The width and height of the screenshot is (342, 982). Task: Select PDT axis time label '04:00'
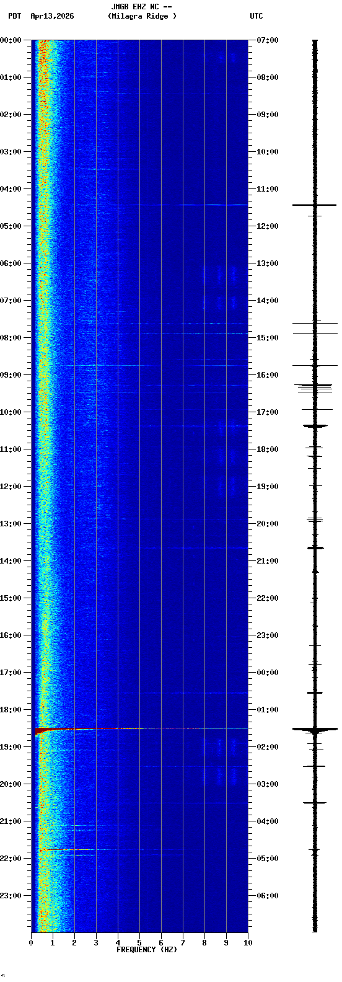pyautogui.click(x=11, y=189)
